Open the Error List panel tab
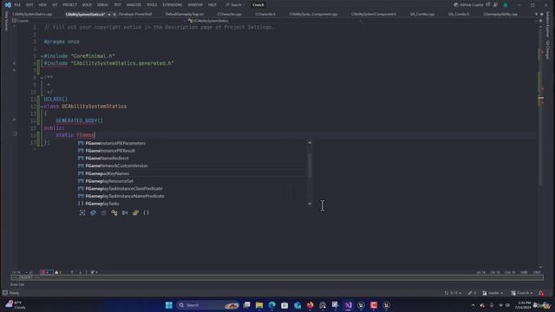 (x=17, y=284)
